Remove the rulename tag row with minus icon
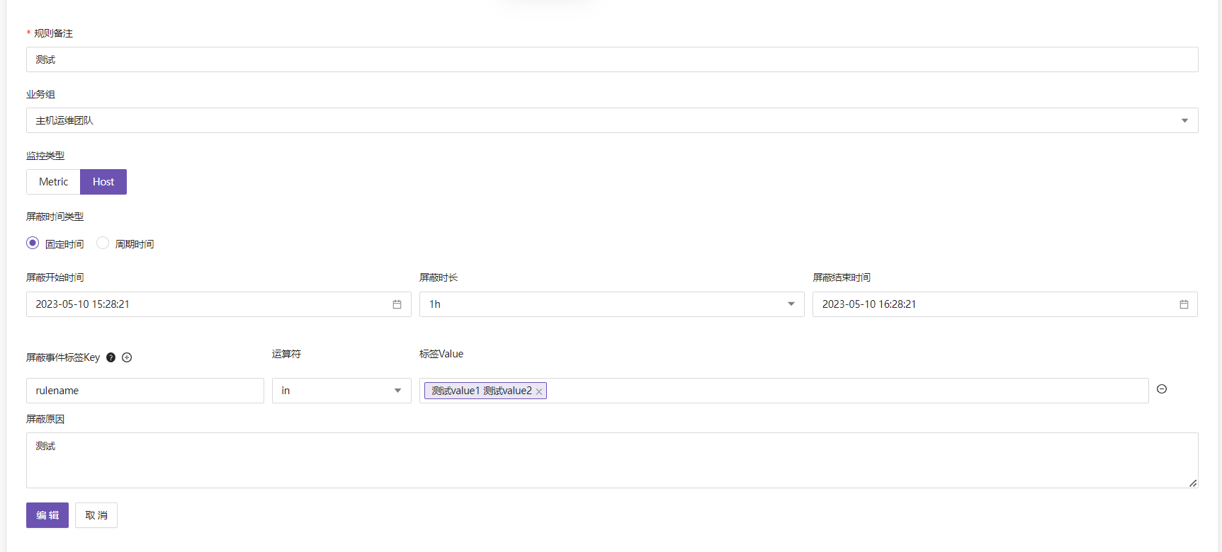 (x=1162, y=389)
